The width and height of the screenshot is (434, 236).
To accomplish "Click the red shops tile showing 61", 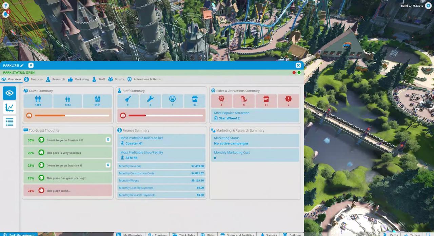I will 266,101.
